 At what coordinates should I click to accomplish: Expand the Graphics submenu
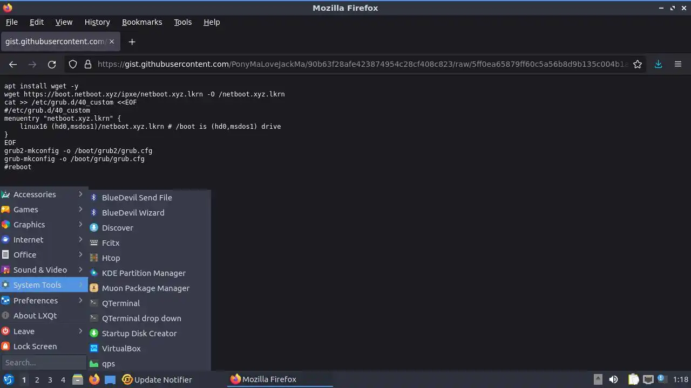(x=44, y=225)
